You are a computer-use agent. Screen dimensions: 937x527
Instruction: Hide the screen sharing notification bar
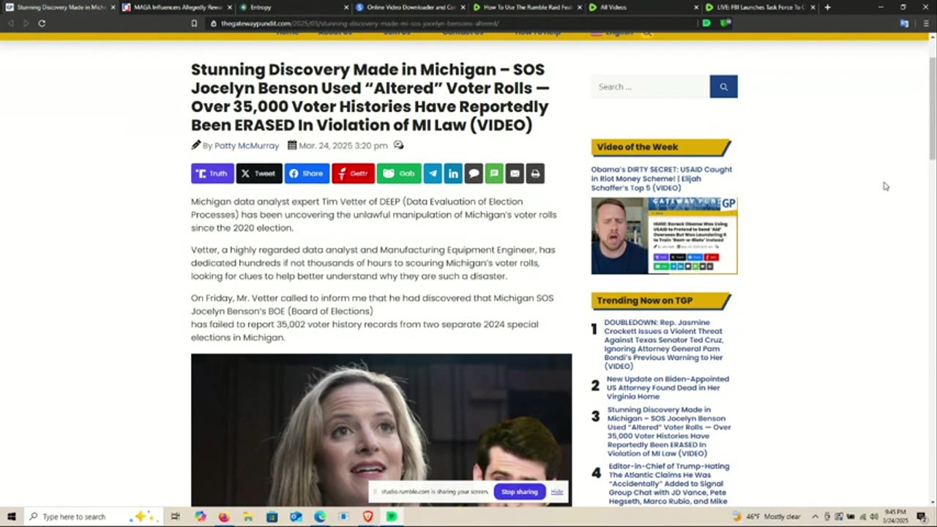pyautogui.click(x=557, y=492)
